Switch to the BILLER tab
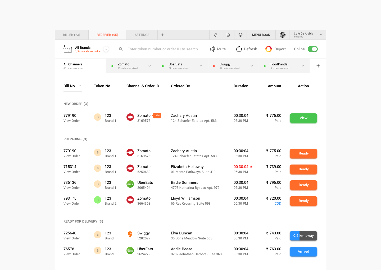Image resolution: width=381 pixels, height=270 pixels. tap(71, 35)
